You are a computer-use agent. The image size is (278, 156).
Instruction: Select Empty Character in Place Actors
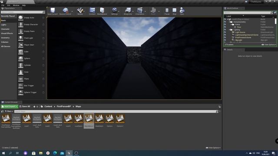(31, 25)
